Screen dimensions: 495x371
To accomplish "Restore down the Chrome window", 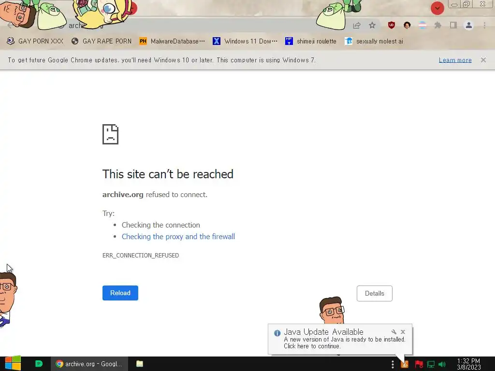I will point(466,4).
